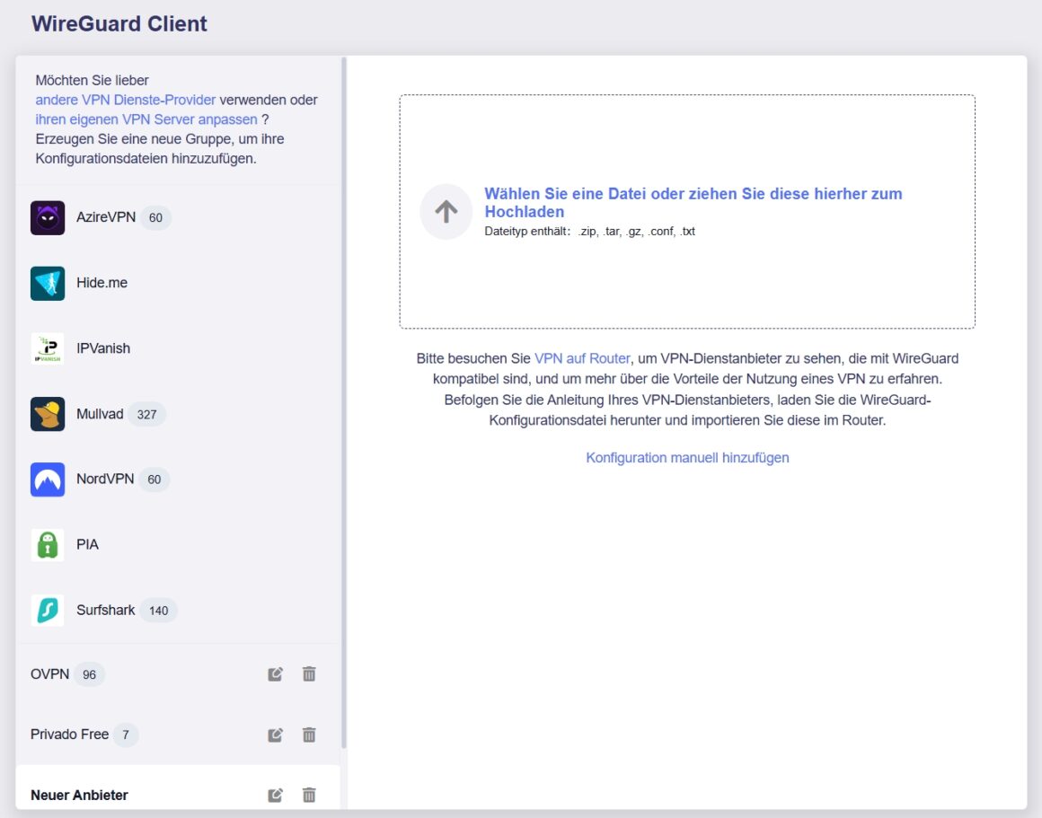Delete the OVPN group

(x=309, y=673)
